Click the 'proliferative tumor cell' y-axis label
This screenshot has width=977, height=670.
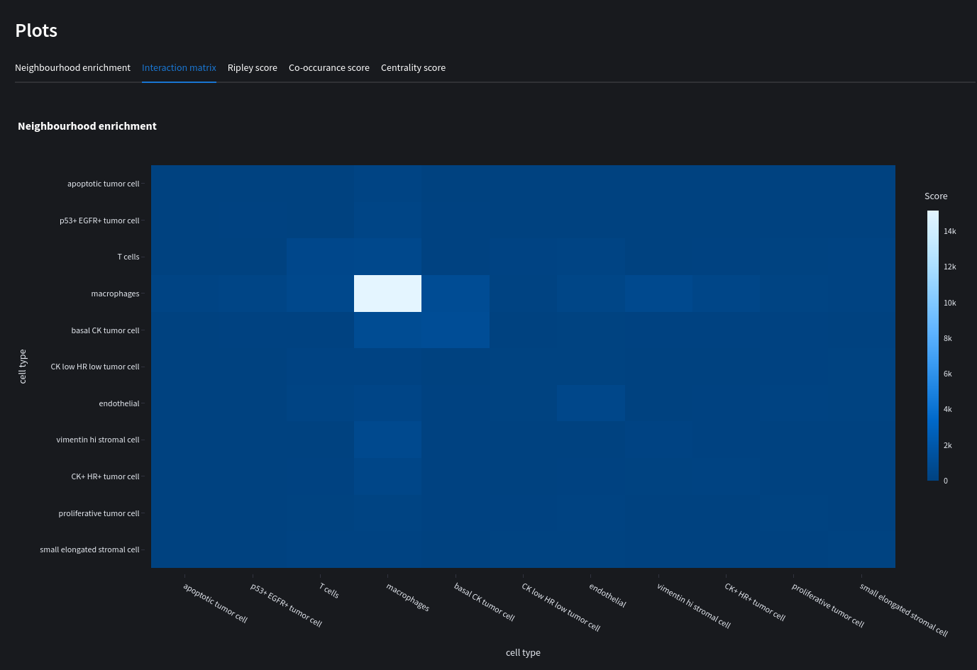click(x=99, y=513)
